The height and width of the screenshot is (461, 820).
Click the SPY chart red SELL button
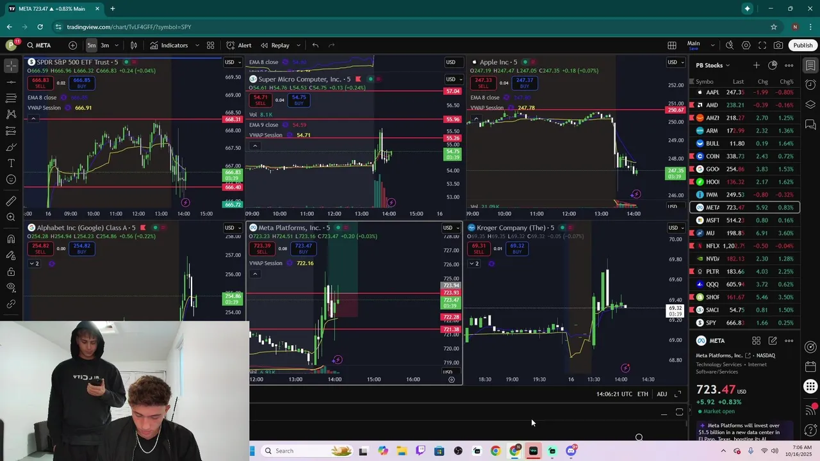tap(40, 83)
